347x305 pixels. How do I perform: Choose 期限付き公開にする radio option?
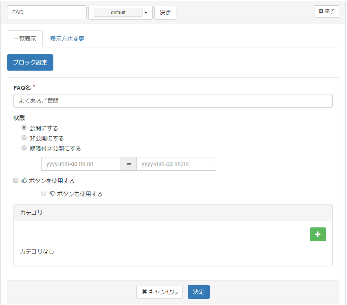[24, 148]
